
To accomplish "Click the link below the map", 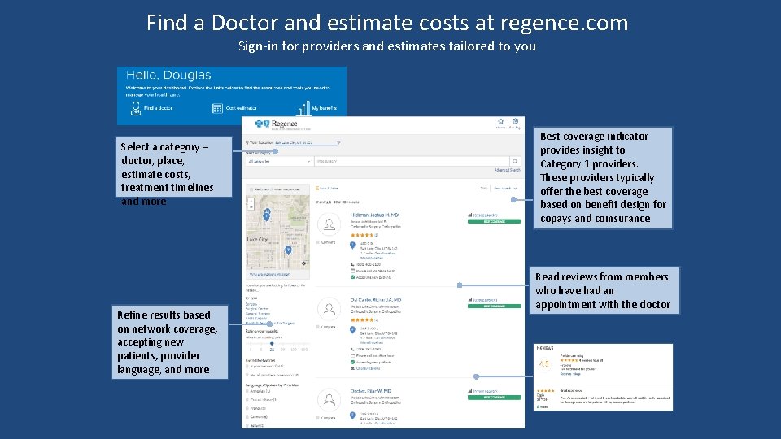I will (x=269, y=275).
